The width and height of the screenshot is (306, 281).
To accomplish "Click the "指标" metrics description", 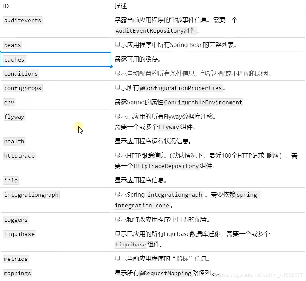I will [x=162, y=259].
